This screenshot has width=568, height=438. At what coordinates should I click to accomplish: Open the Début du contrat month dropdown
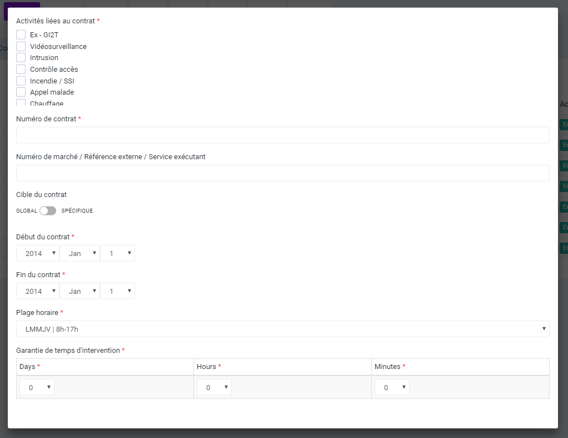pos(79,253)
